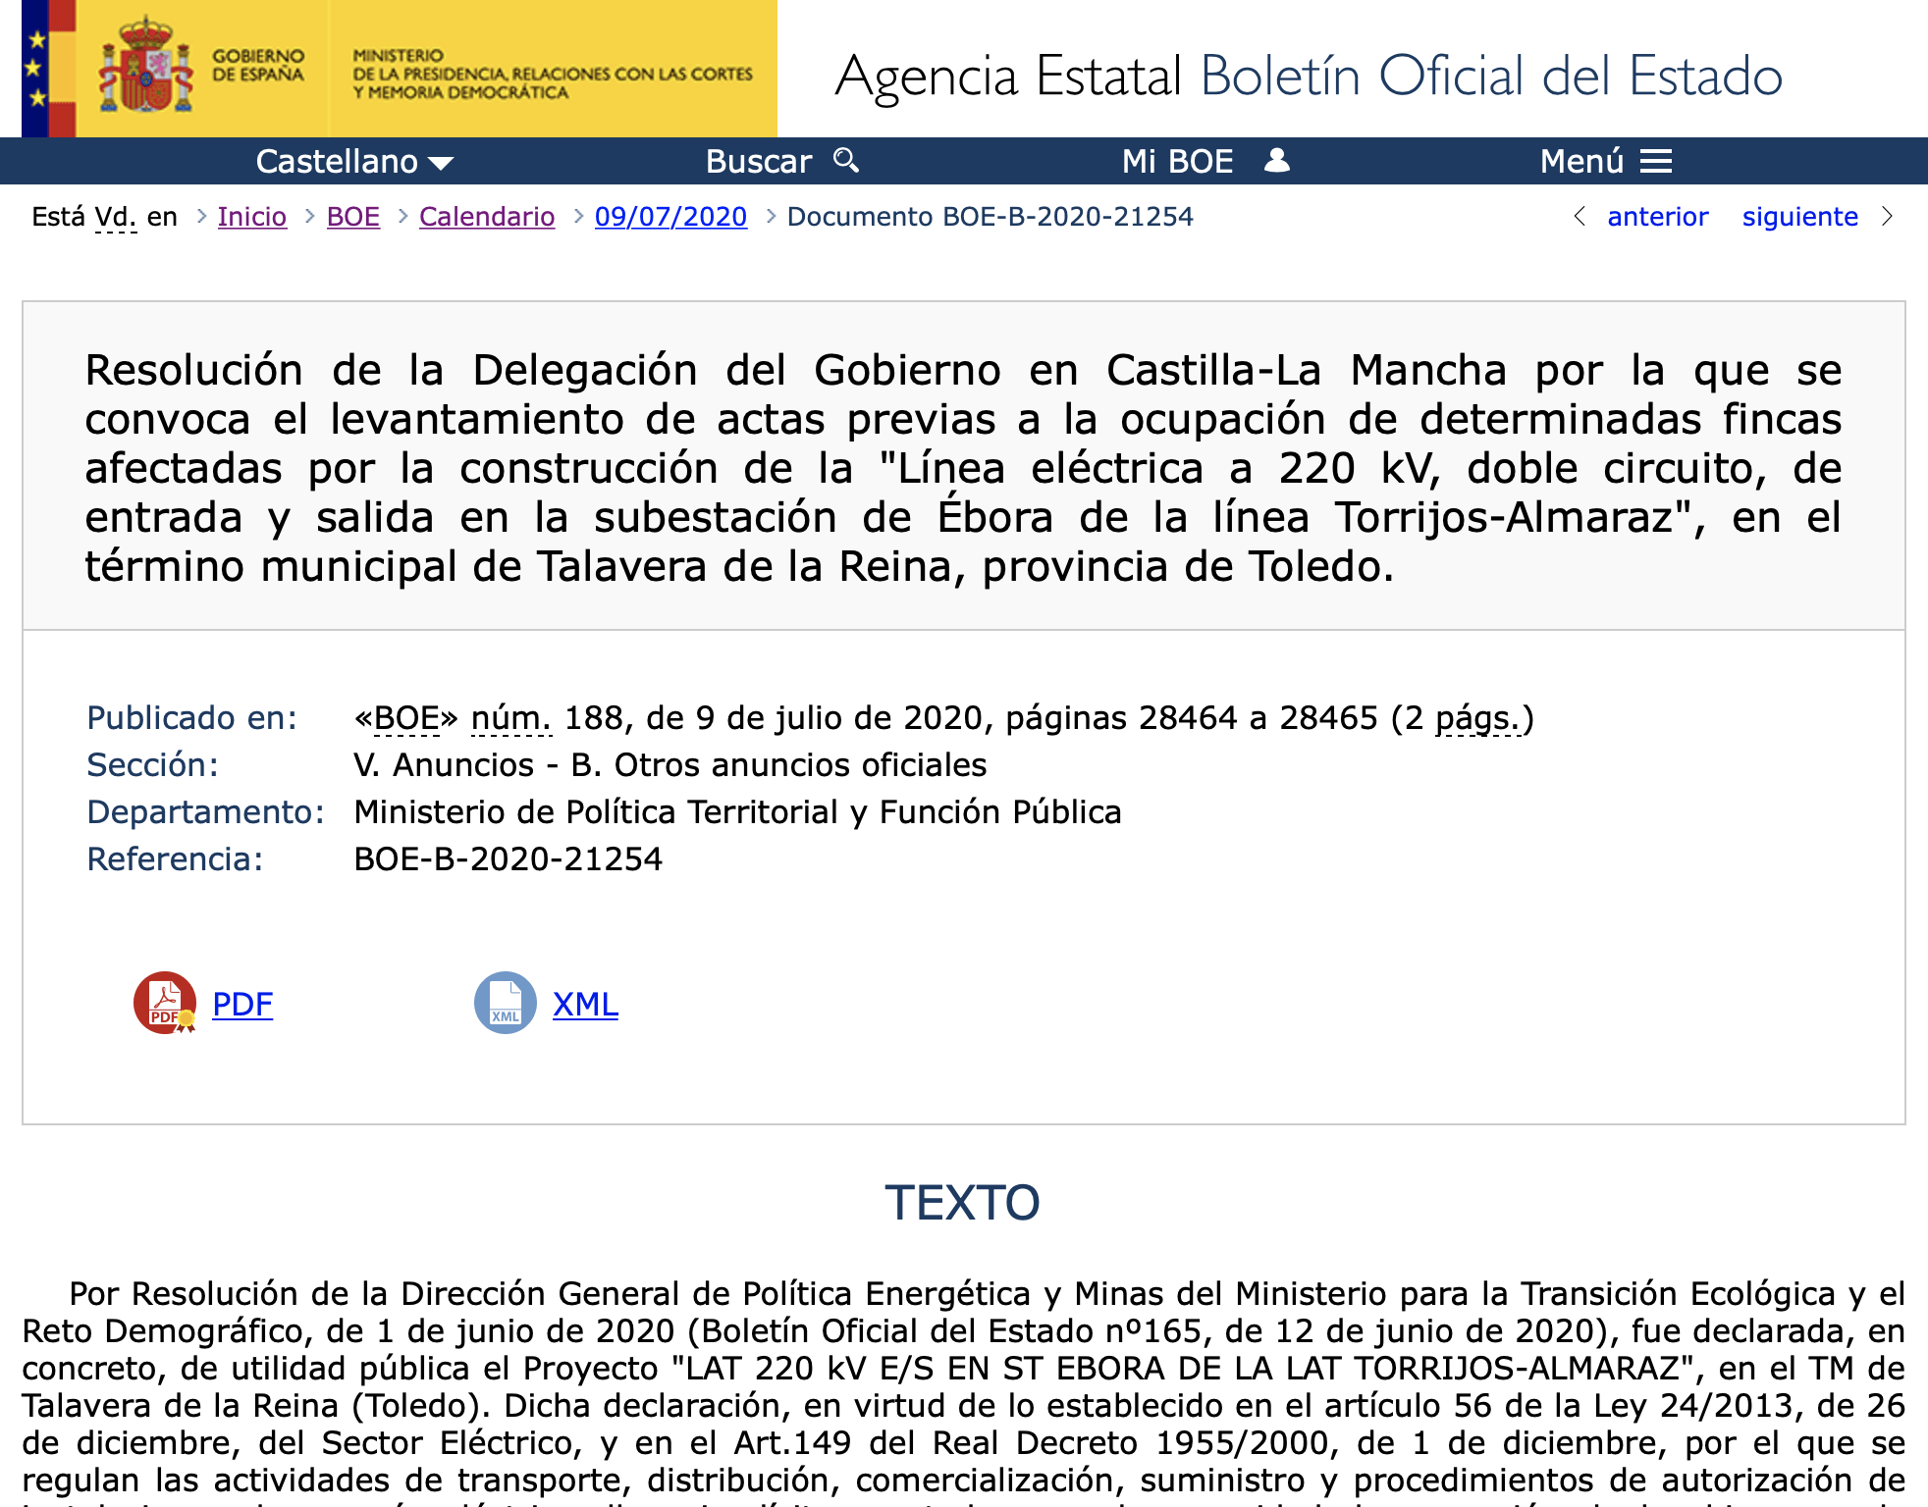Click the Documento BOE-B-2020-21254 breadcrumb text
This screenshot has height=1507, width=1928.
click(x=991, y=217)
